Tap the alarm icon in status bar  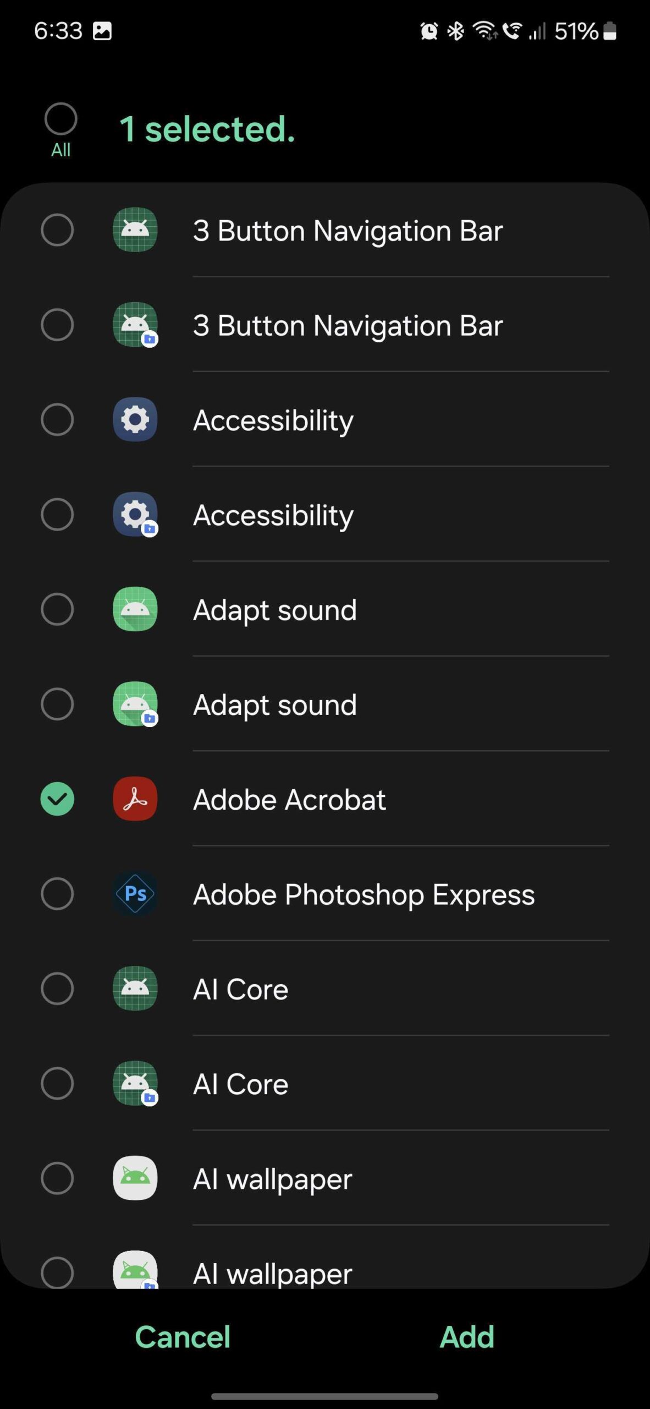click(429, 31)
